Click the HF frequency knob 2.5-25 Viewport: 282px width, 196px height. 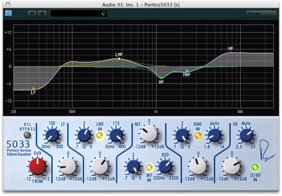[x=246, y=135]
